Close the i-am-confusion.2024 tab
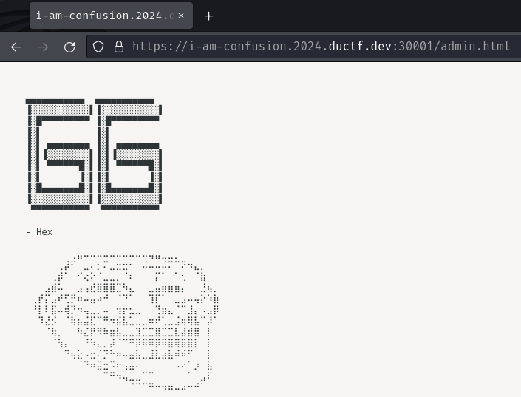This screenshot has height=397, width=521. pos(181,16)
